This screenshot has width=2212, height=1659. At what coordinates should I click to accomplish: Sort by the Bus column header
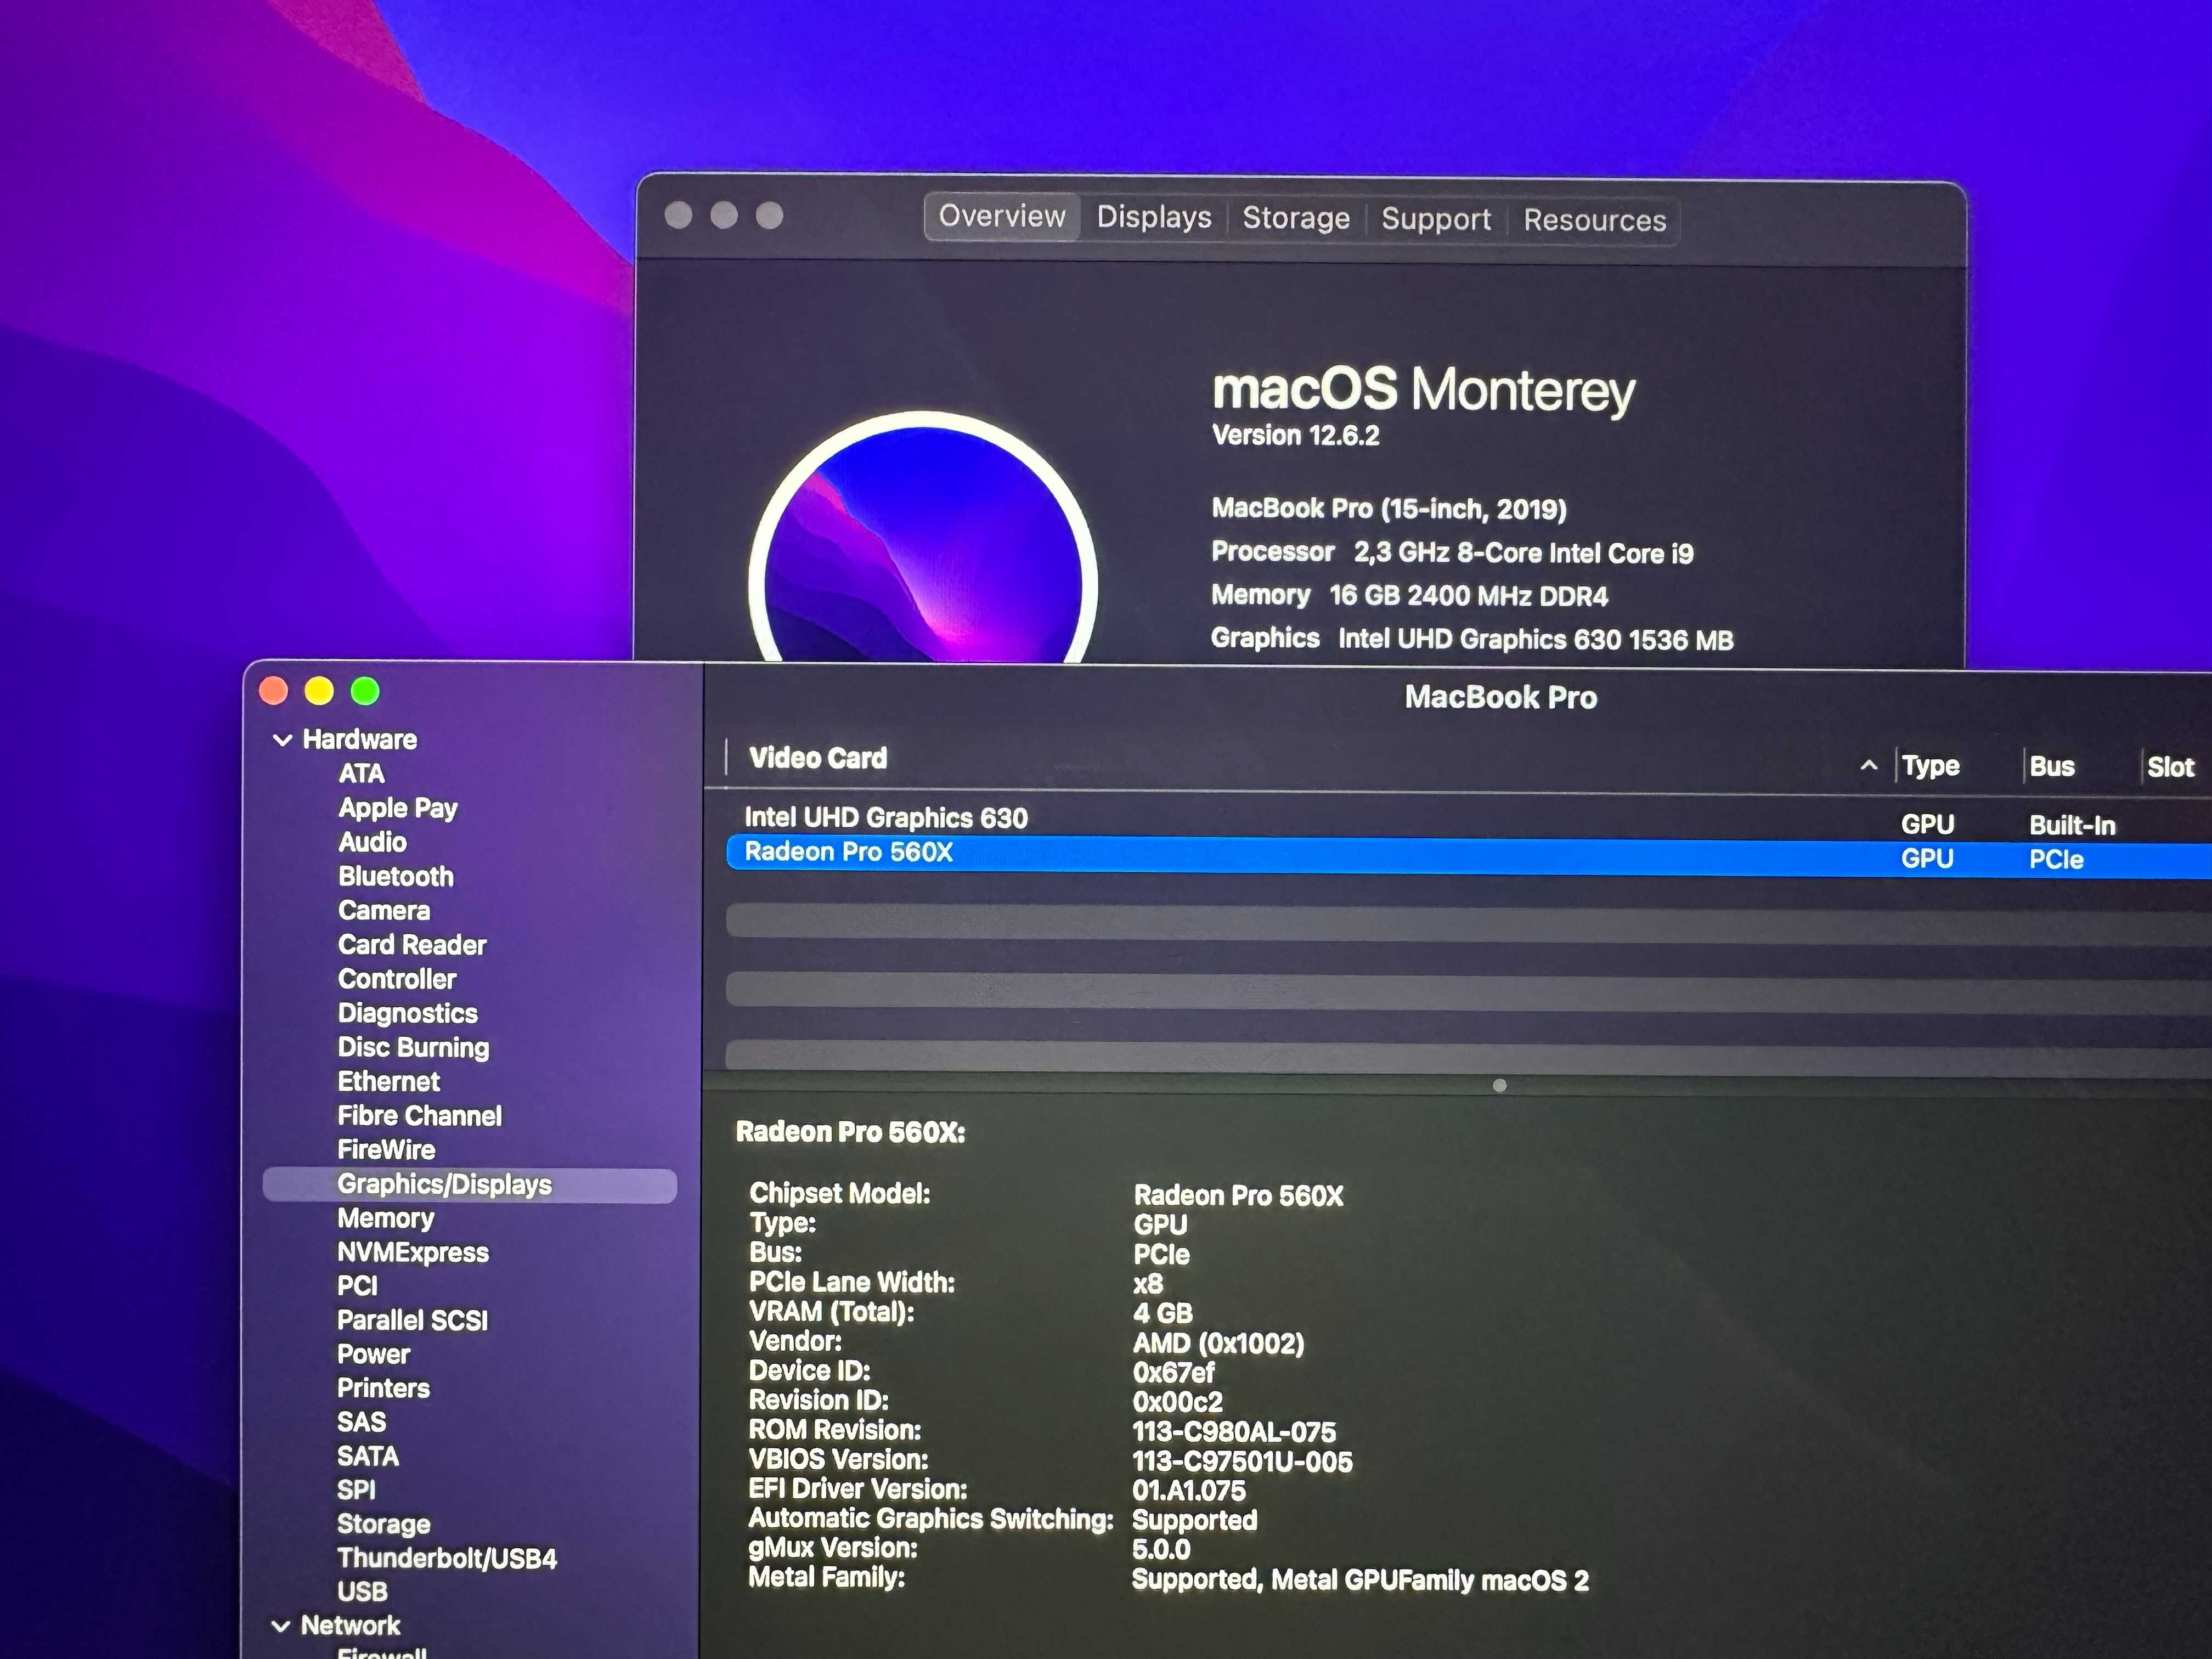(2052, 767)
